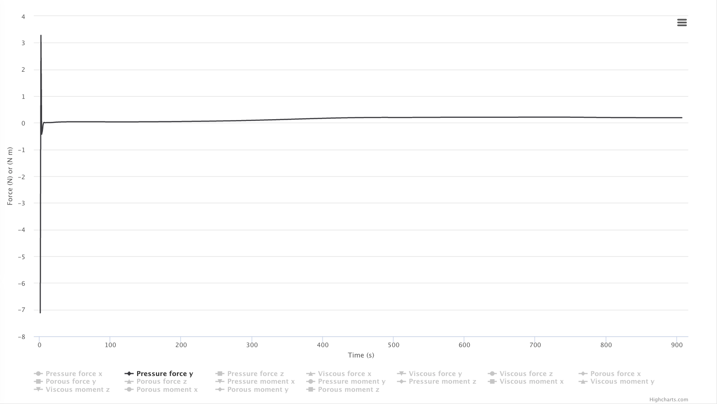Viewport: 717px width, 404px height.
Task: Click the pressure force y line on chart
Action: pos(362,118)
